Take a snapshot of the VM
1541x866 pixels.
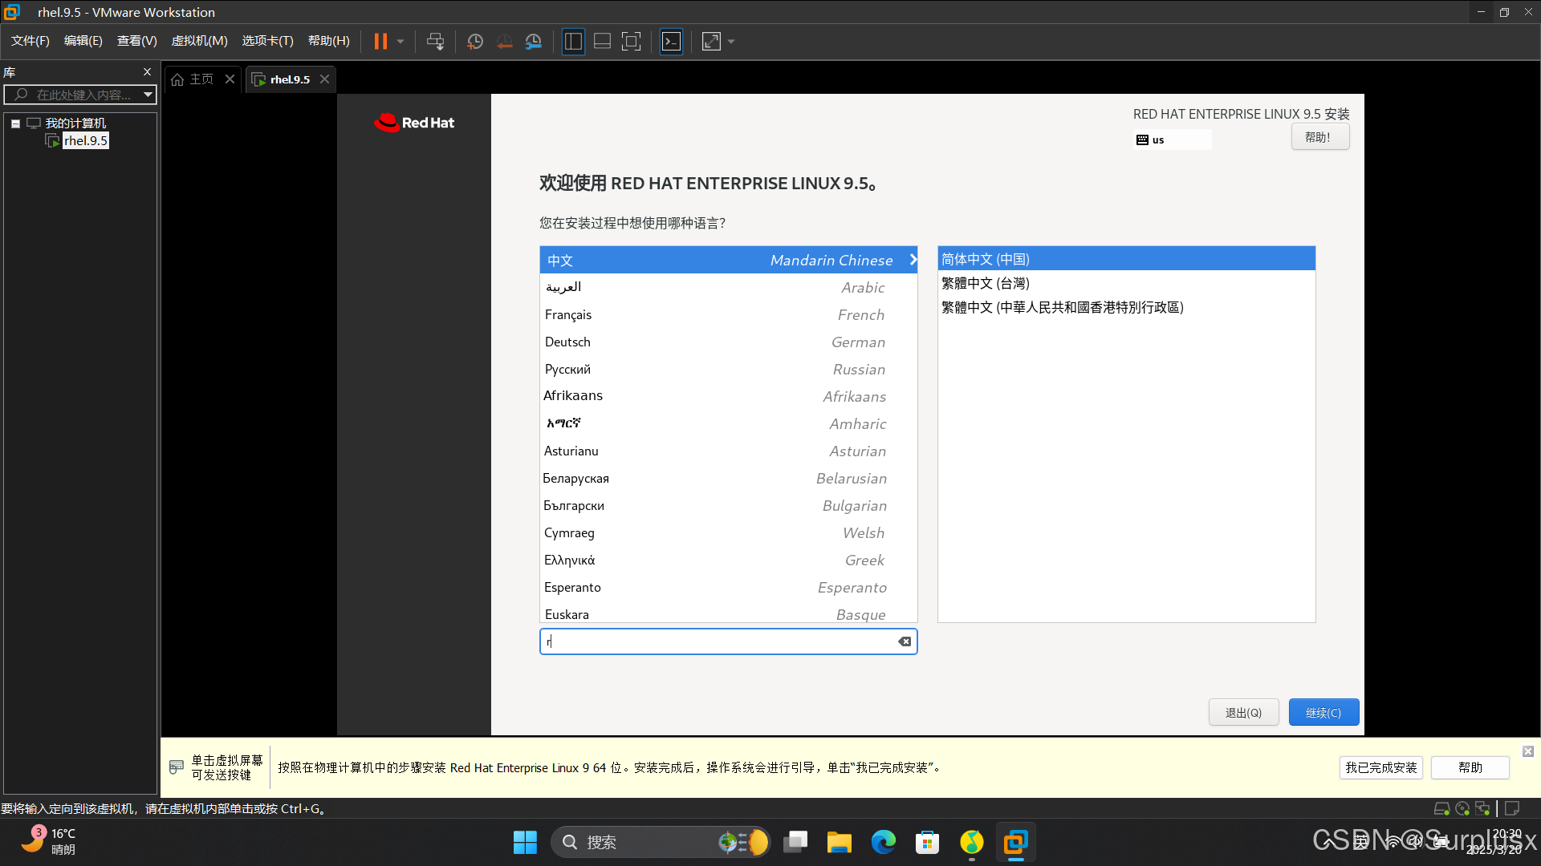tap(475, 42)
